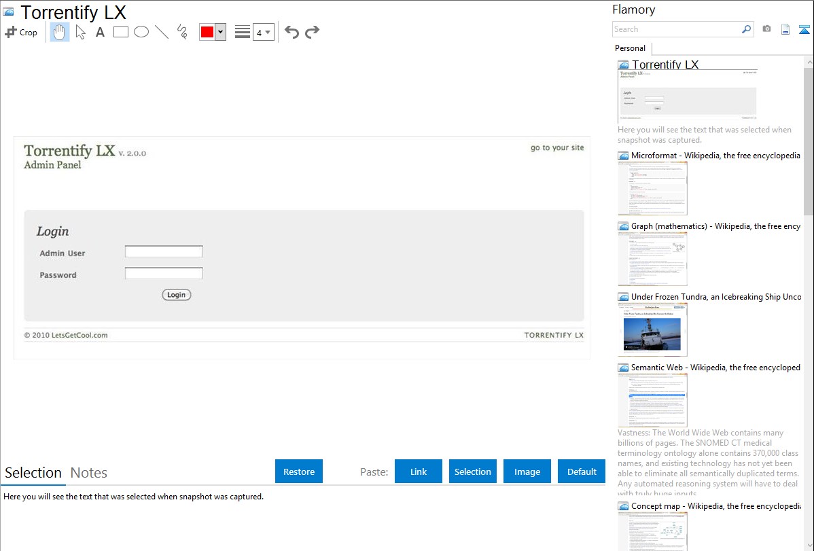Click the Microformat - Wikipedia title text
The width and height of the screenshot is (814, 551).
click(715, 156)
